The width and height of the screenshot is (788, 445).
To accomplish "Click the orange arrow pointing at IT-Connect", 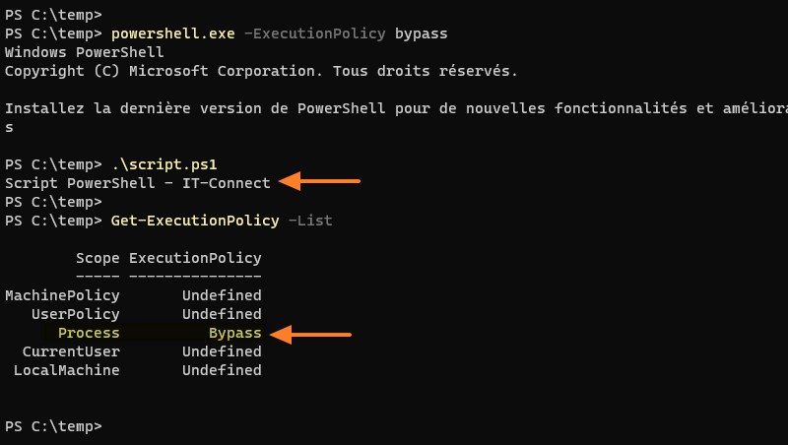I will (x=320, y=181).
